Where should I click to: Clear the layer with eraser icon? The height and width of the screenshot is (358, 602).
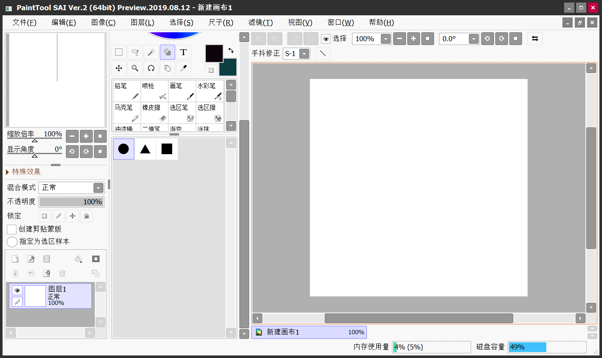(47, 273)
